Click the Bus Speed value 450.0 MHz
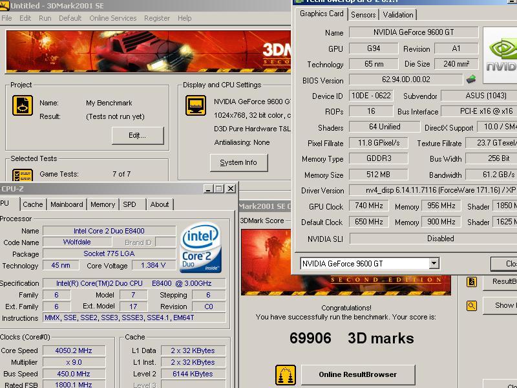This screenshot has width=517, height=388. (x=74, y=374)
